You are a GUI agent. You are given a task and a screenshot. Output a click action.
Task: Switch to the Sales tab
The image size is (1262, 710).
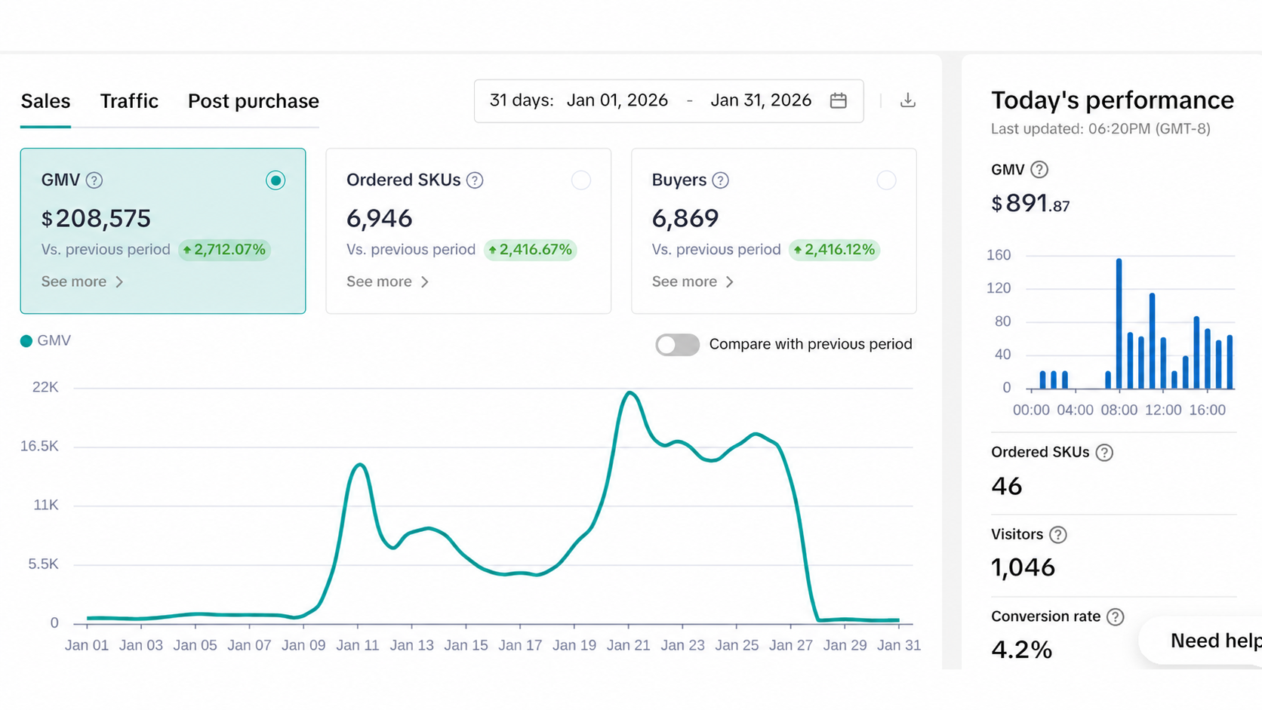click(x=45, y=101)
